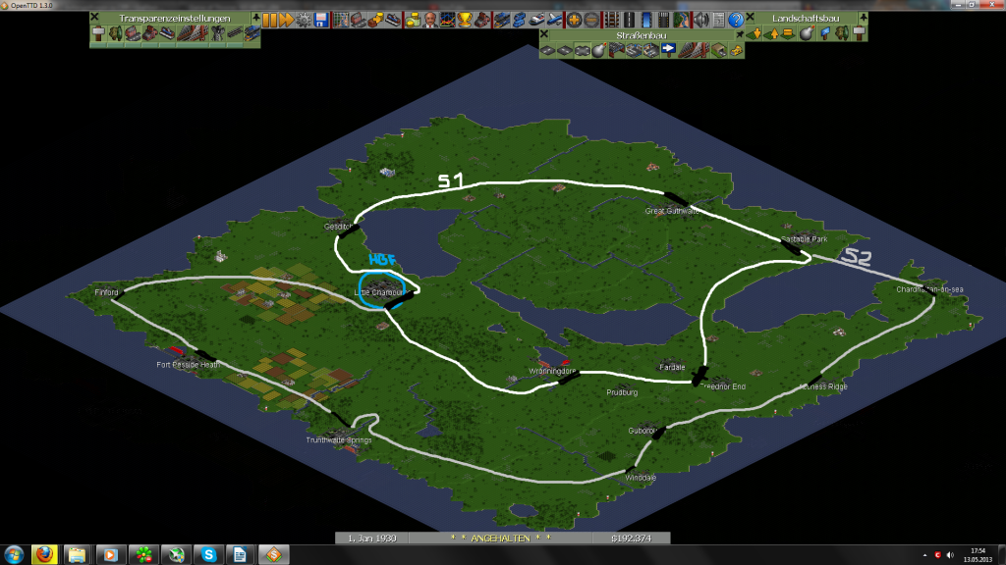This screenshot has width=1006, height=565.
Task: Click the $192.374 money display
Action: 632,539
